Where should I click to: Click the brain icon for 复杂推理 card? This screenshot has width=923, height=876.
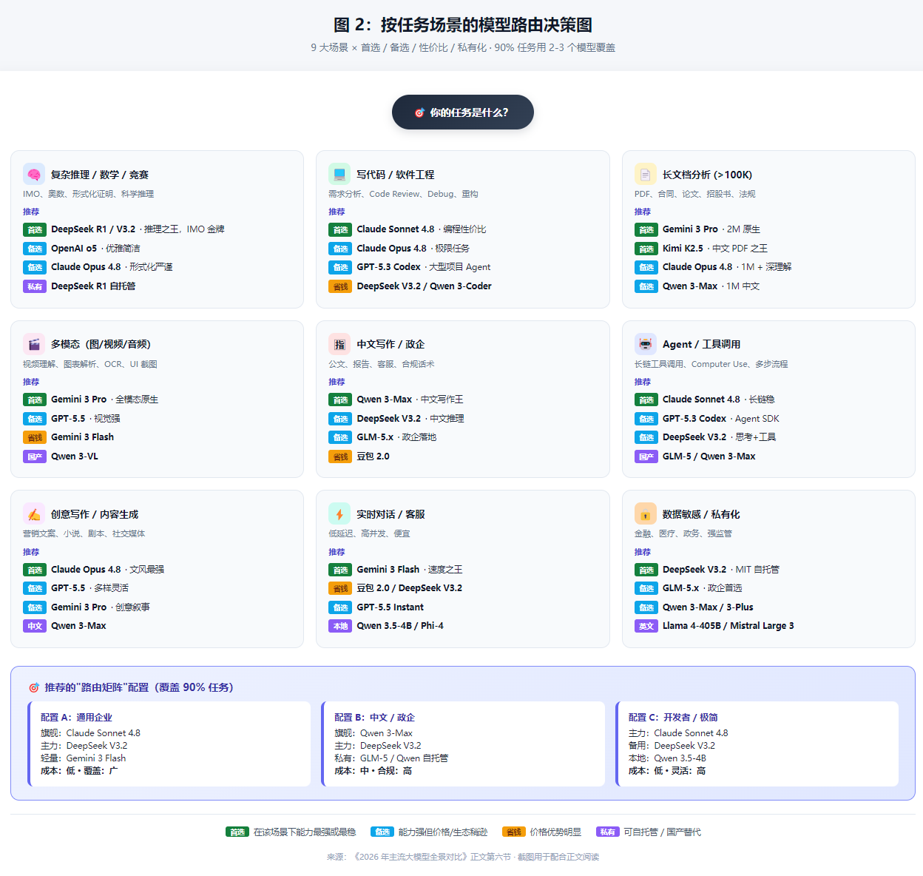point(34,175)
